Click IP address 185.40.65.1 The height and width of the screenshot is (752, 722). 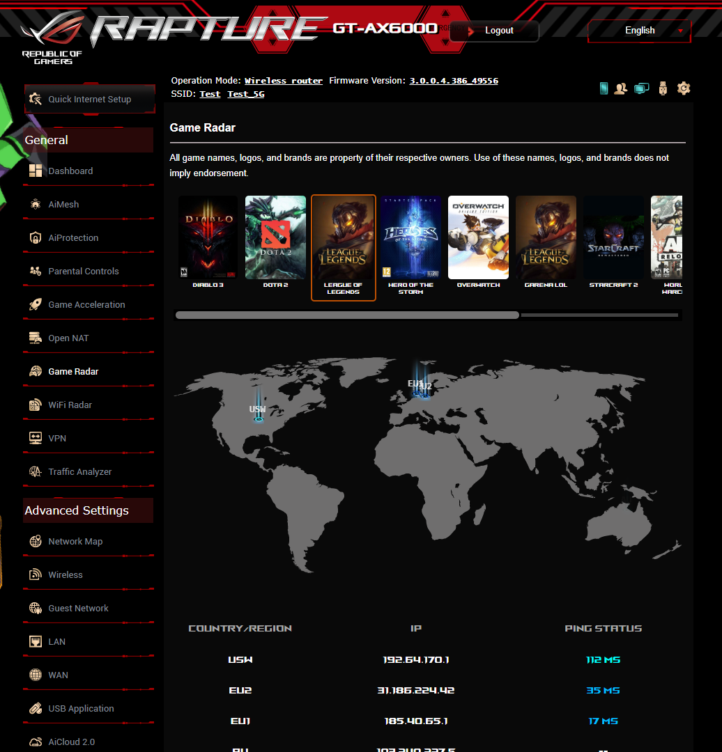tap(416, 721)
